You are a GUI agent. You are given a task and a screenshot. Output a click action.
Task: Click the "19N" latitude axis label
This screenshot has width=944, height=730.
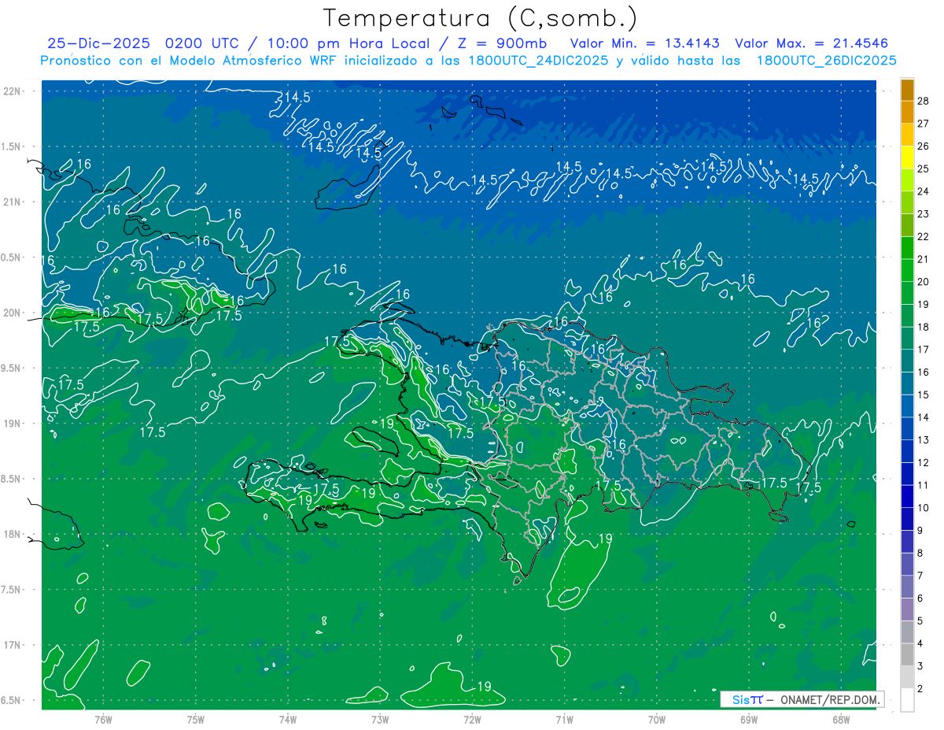[13, 424]
